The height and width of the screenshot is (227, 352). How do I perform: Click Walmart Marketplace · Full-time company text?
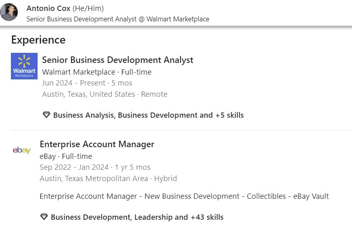(97, 72)
